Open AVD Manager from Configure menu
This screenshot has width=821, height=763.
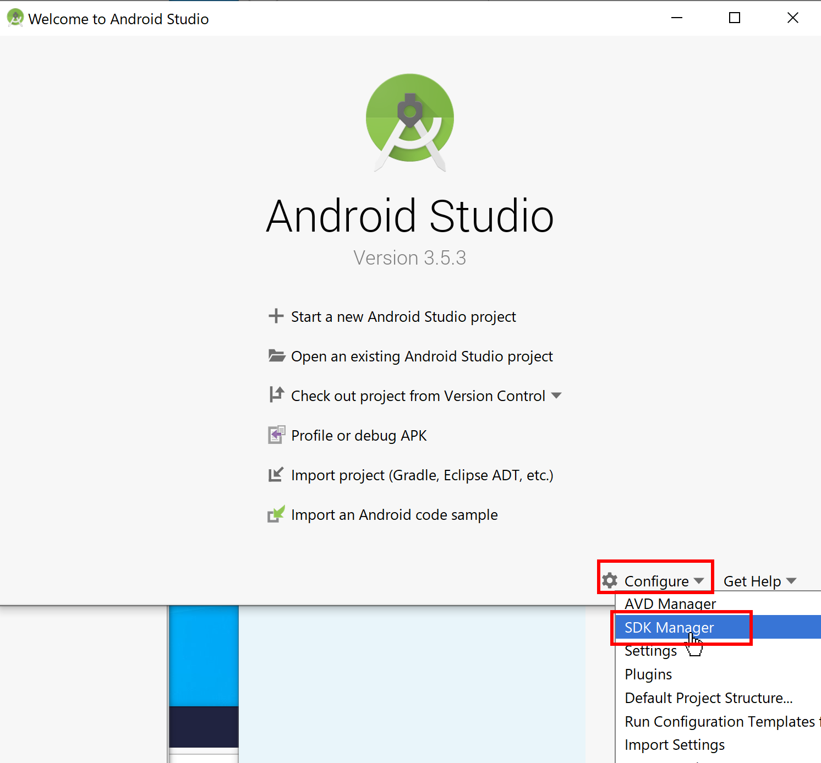[670, 604]
